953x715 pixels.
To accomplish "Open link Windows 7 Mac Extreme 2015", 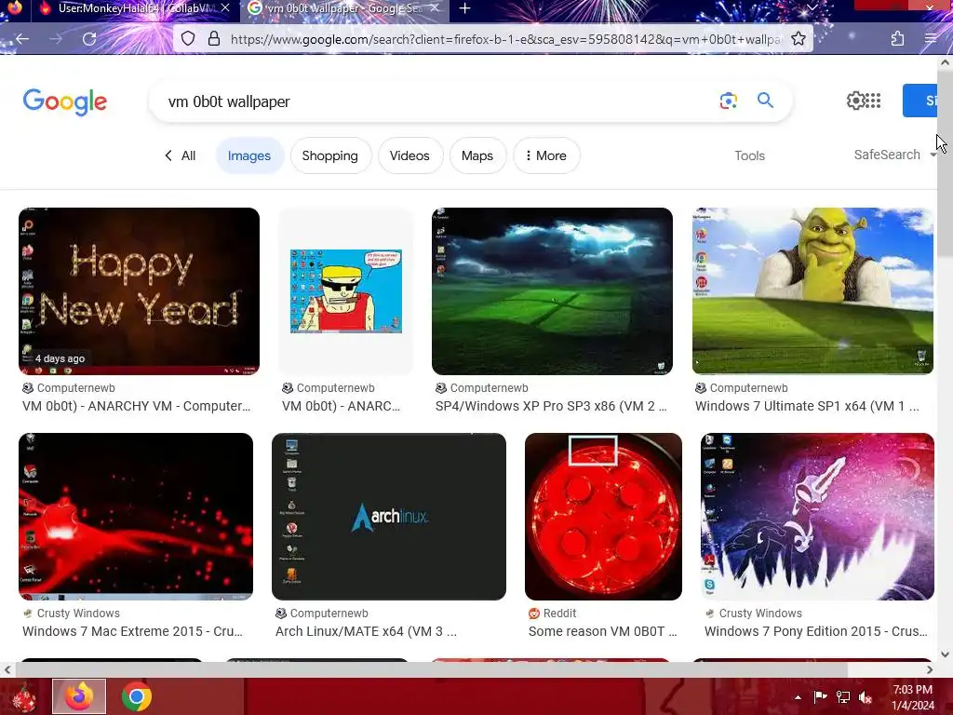I will [132, 632].
